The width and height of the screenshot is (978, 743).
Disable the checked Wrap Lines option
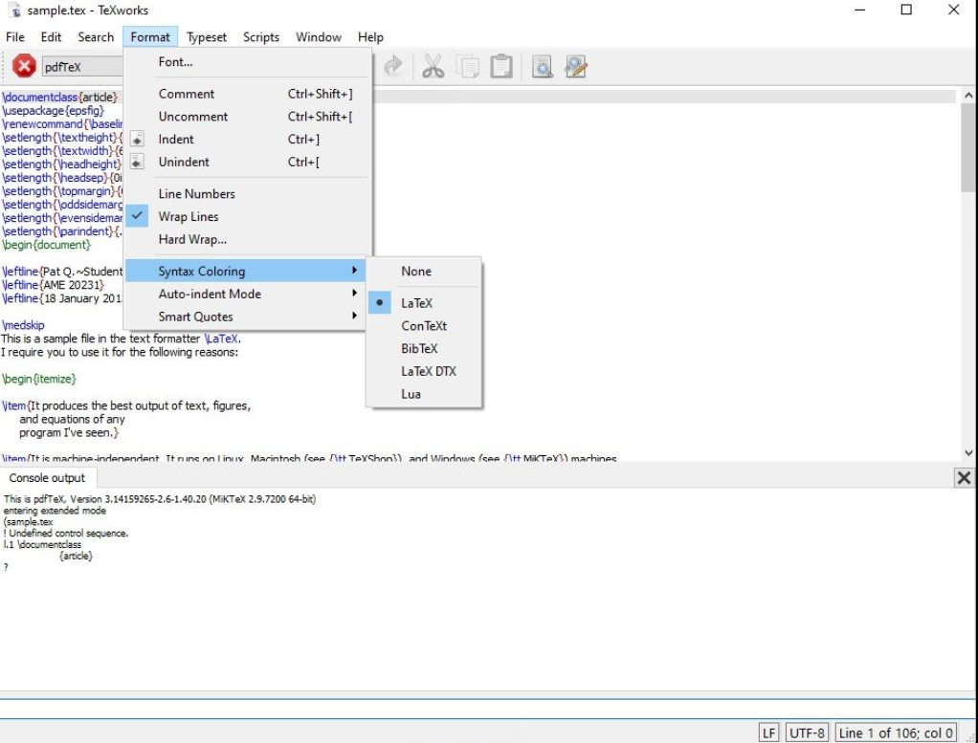[189, 217]
